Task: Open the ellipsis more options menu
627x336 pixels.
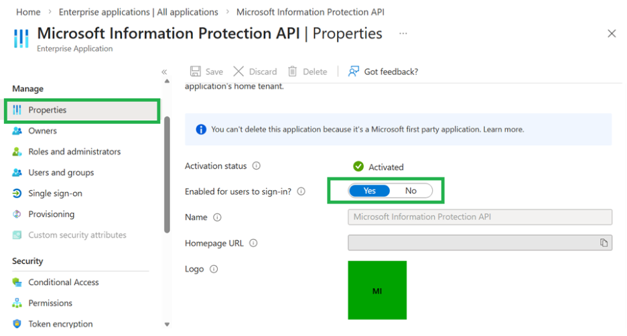Action: (403, 33)
